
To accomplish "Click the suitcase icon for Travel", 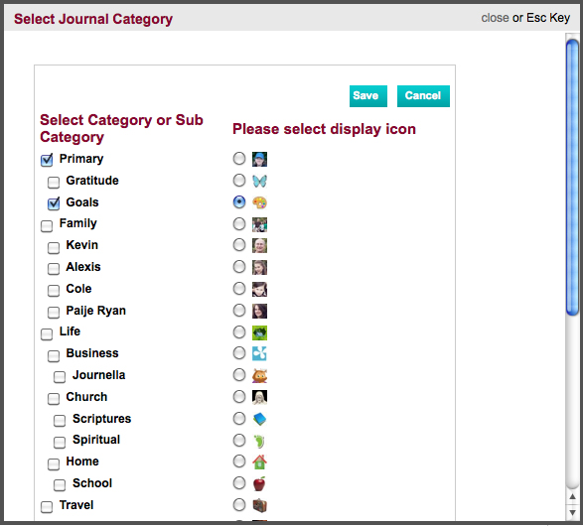I will pyautogui.click(x=259, y=505).
